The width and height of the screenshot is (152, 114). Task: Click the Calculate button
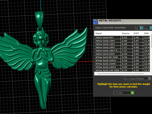(x=123, y=93)
